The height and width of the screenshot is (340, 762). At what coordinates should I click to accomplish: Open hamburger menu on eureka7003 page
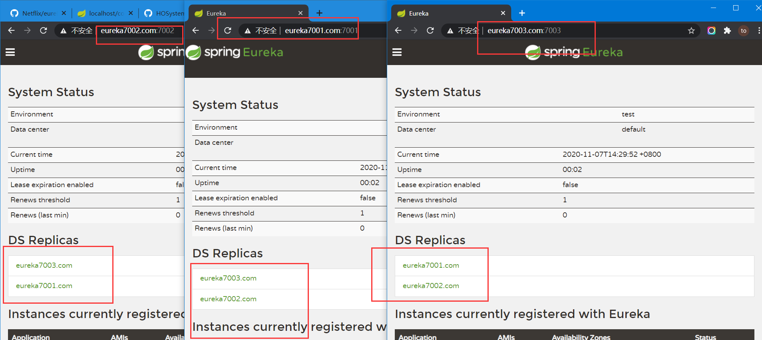tap(397, 52)
